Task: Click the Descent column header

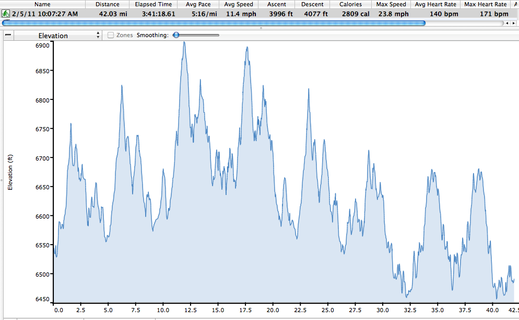Action: [x=312, y=4]
